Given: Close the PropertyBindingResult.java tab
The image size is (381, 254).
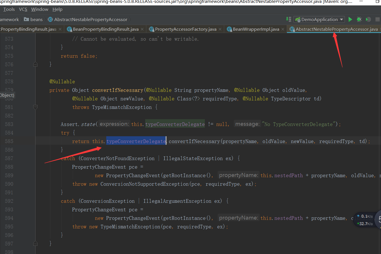Looking at the screenshot, I should [x=60, y=29].
